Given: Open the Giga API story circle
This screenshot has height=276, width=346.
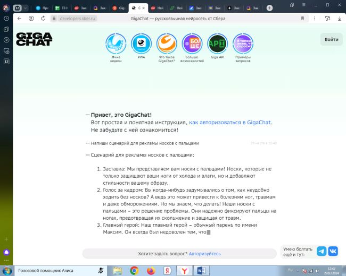Looking at the screenshot, I should [217, 44].
